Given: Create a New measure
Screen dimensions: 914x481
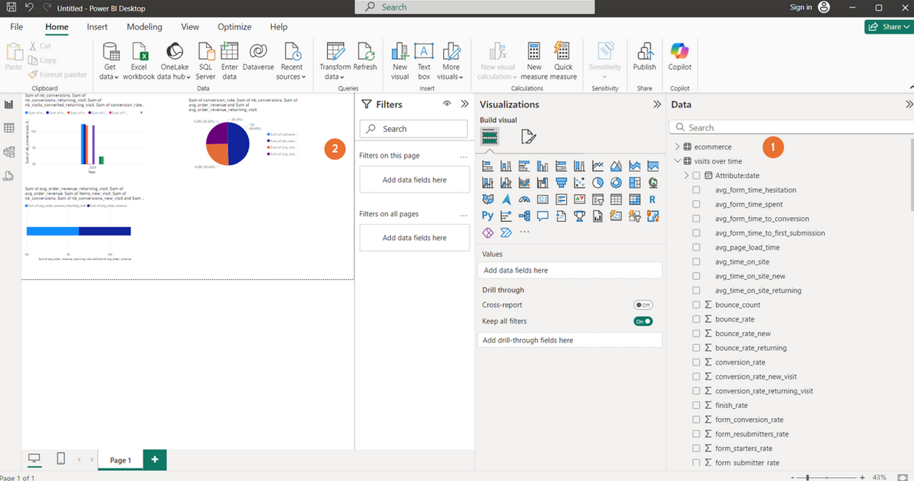Looking at the screenshot, I should click(x=534, y=52).
